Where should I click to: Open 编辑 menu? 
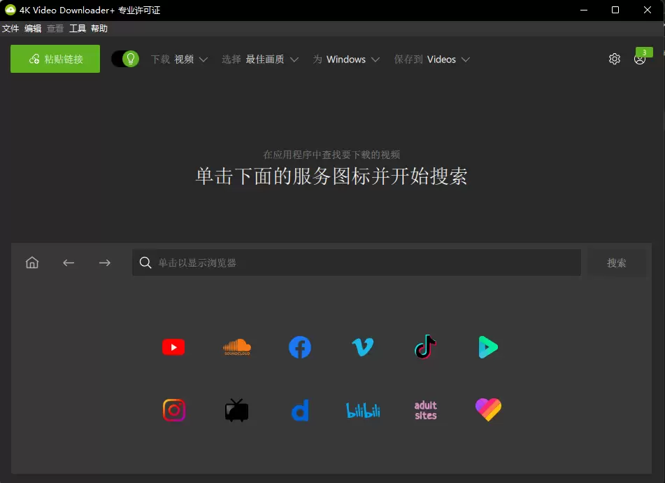(x=33, y=29)
